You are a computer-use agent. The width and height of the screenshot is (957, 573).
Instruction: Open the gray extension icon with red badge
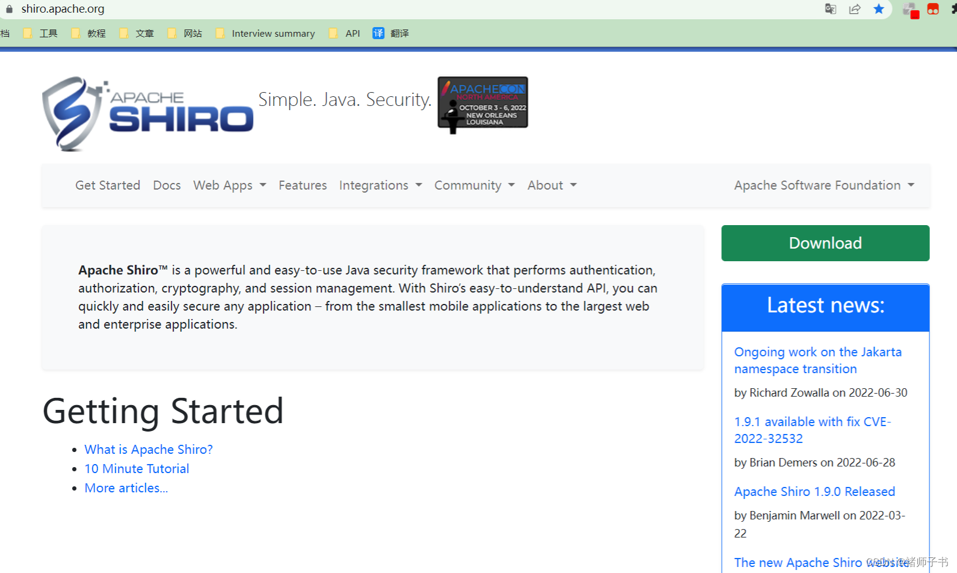pos(911,10)
